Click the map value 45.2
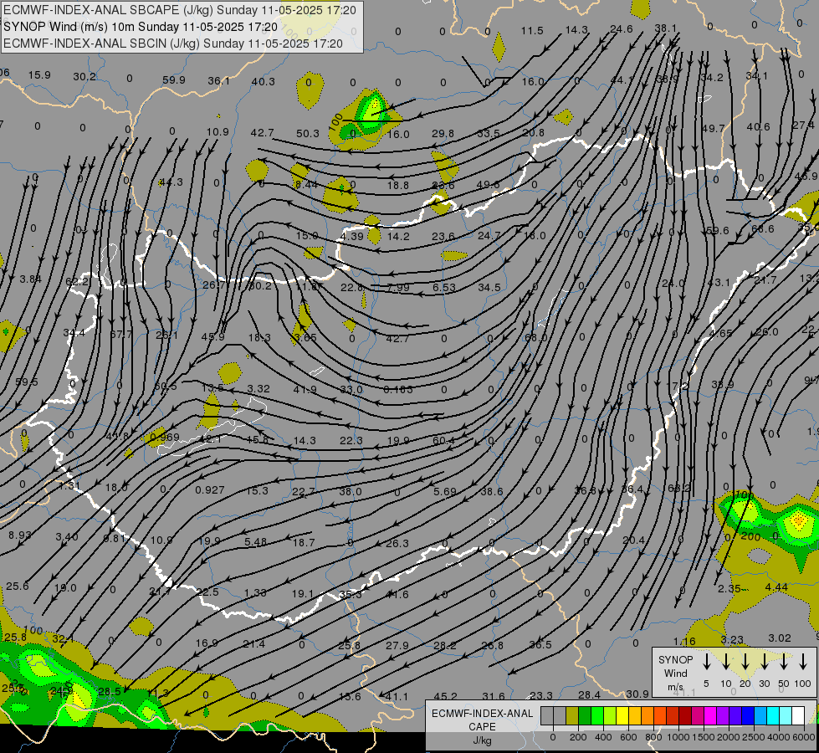The height and width of the screenshot is (753, 819). point(445,696)
